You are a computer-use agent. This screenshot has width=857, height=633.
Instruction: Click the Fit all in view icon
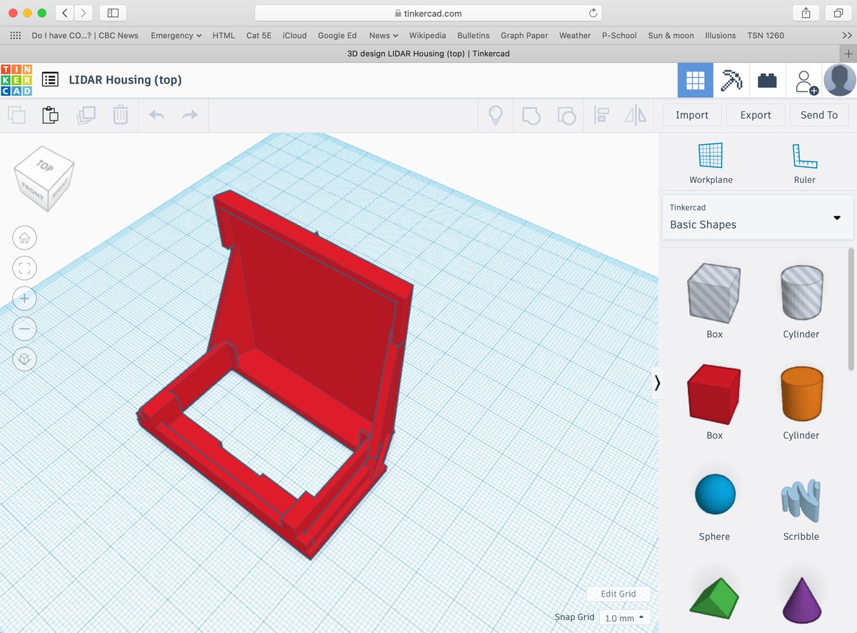click(x=25, y=269)
